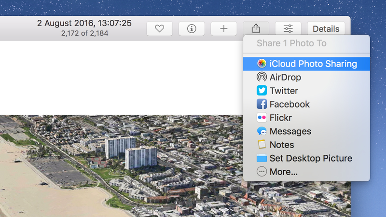The image size is (386, 217).
Task: Add the photo to Notes
Action: (x=306, y=145)
